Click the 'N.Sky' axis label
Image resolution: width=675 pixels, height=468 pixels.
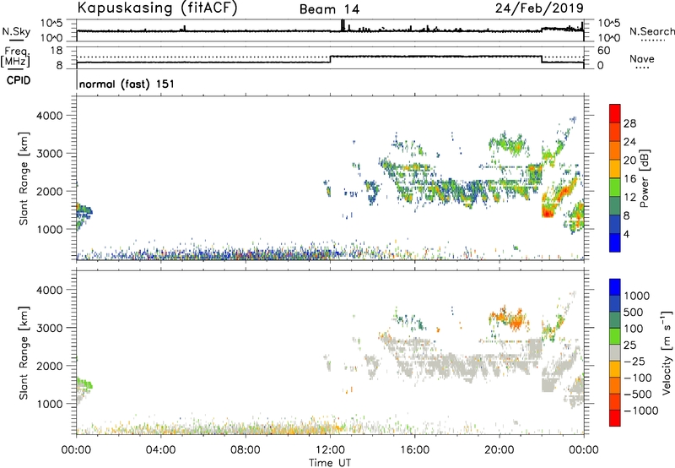[x=16, y=31]
